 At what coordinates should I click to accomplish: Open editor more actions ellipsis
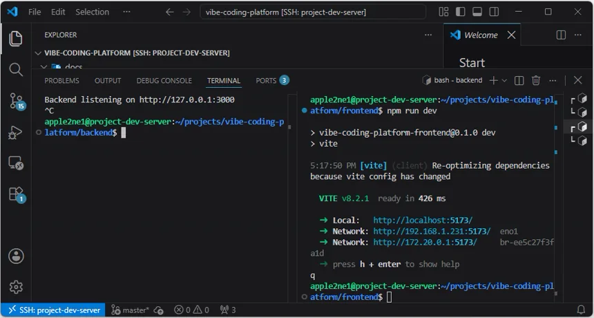click(x=577, y=35)
